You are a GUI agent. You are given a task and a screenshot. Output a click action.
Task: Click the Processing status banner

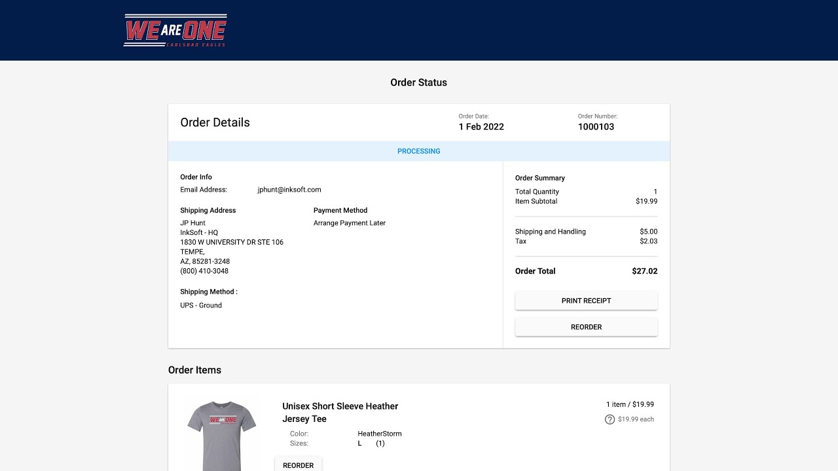[x=419, y=151]
